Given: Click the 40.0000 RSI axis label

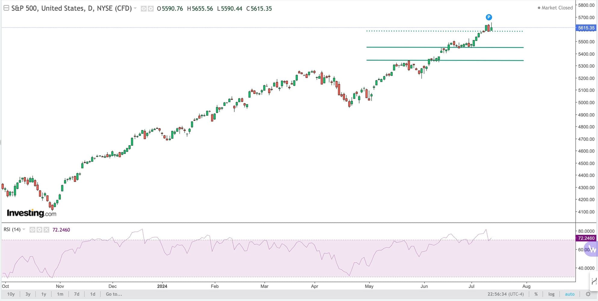Looking at the screenshot, I should (x=586, y=268).
